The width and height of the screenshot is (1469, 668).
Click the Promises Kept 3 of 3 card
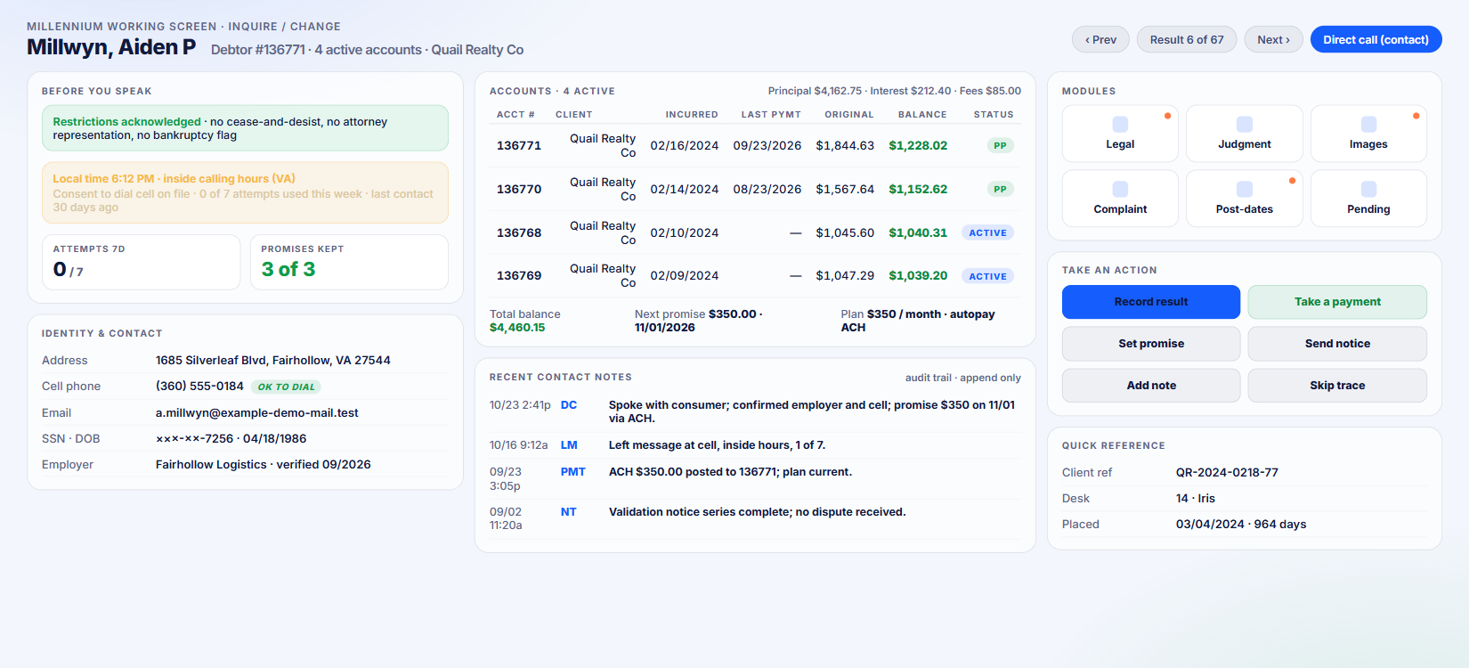(x=349, y=262)
